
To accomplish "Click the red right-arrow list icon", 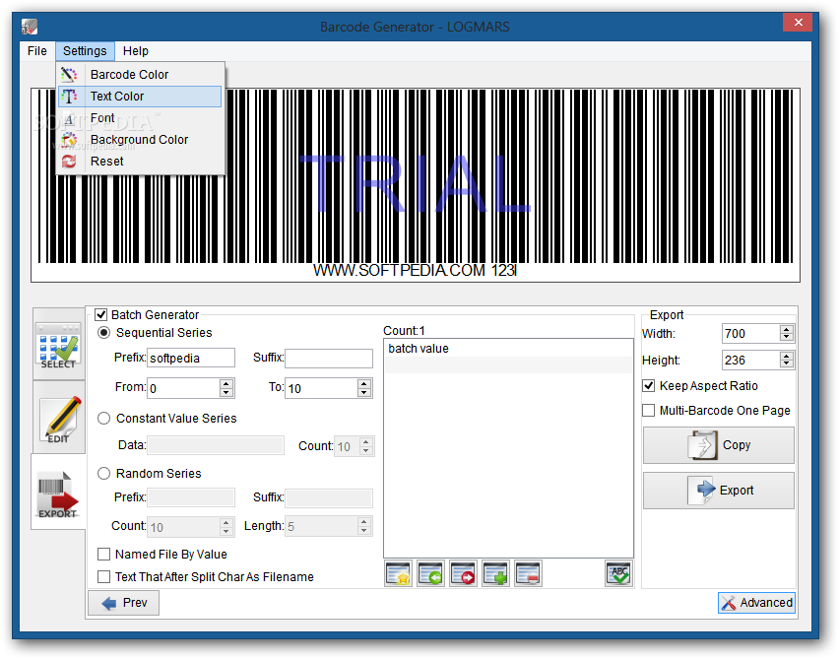I will click(464, 573).
